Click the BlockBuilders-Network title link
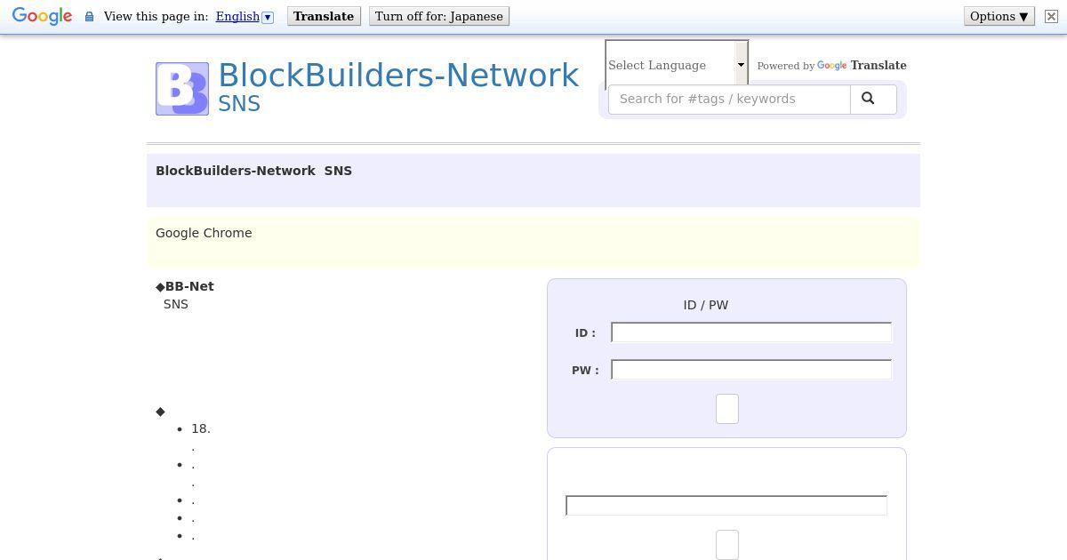 click(398, 75)
